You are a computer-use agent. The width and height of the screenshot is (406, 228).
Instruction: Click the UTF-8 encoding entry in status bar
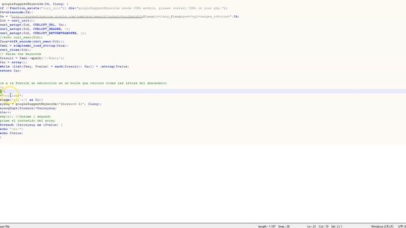402,227
